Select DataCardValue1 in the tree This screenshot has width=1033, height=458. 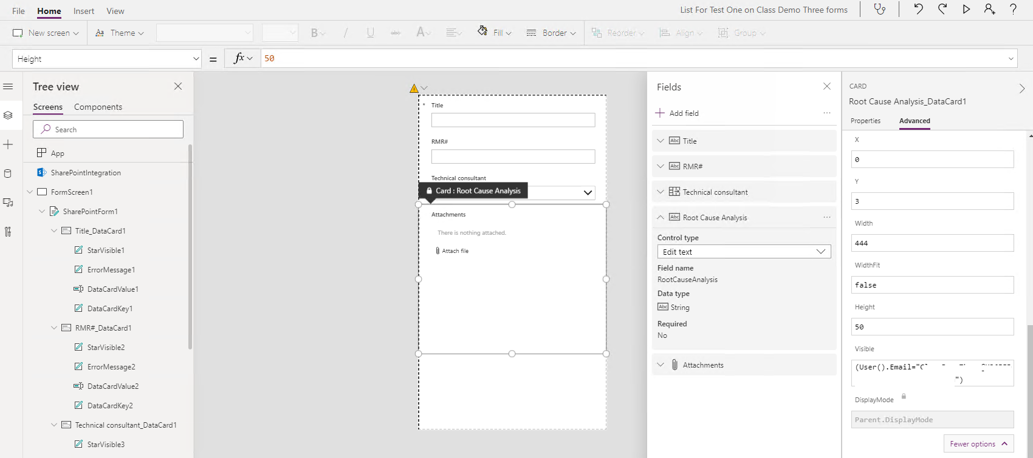pyautogui.click(x=113, y=289)
